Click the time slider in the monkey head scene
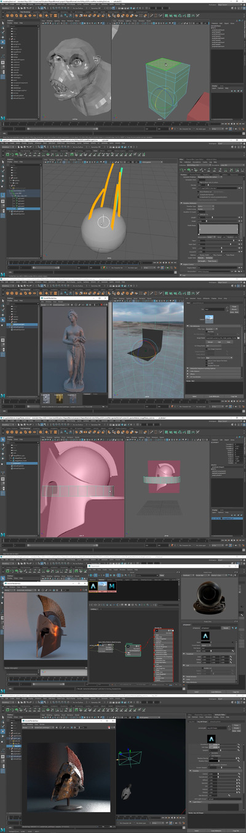The width and height of the screenshot is (246, 833). pos(105,123)
